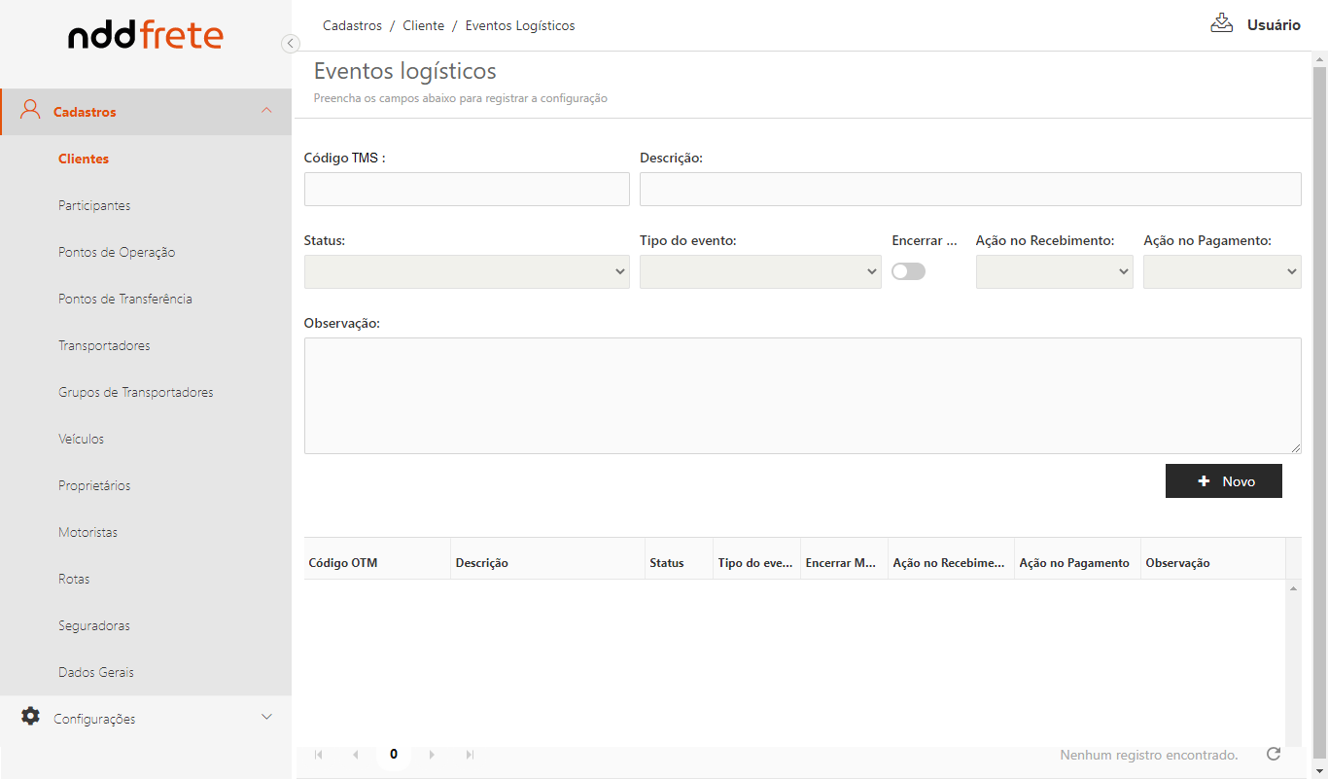Jump to the last results page
This screenshot has height=779, width=1328.
click(x=470, y=755)
